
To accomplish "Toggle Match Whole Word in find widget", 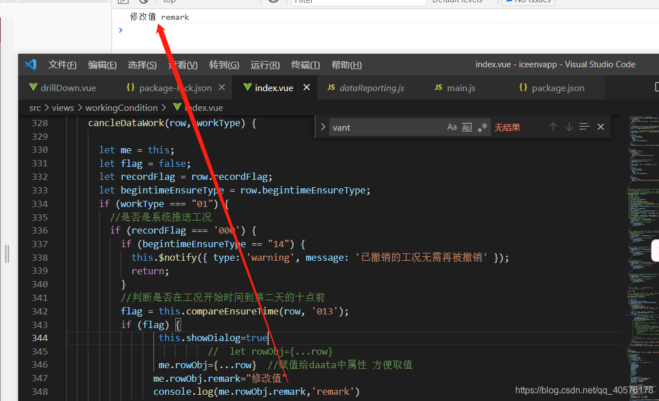I will point(467,127).
